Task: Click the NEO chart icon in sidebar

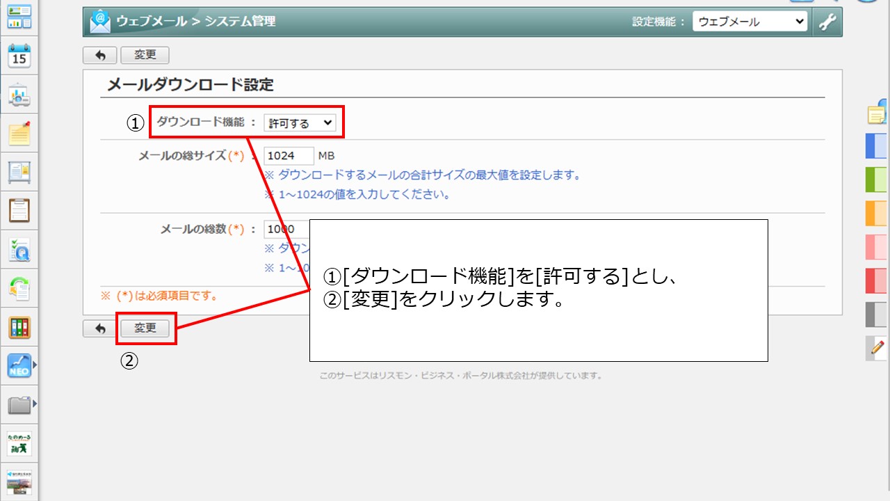Action: click(19, 365)
